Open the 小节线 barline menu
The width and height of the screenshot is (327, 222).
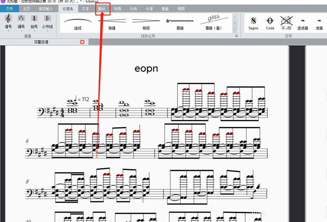click(x=47, y=22)
